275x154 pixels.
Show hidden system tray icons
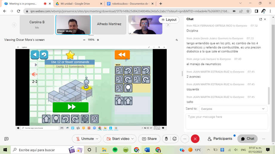pos(208,150)
